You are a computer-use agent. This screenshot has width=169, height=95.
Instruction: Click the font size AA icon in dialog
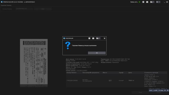click(x=97, y=38)
